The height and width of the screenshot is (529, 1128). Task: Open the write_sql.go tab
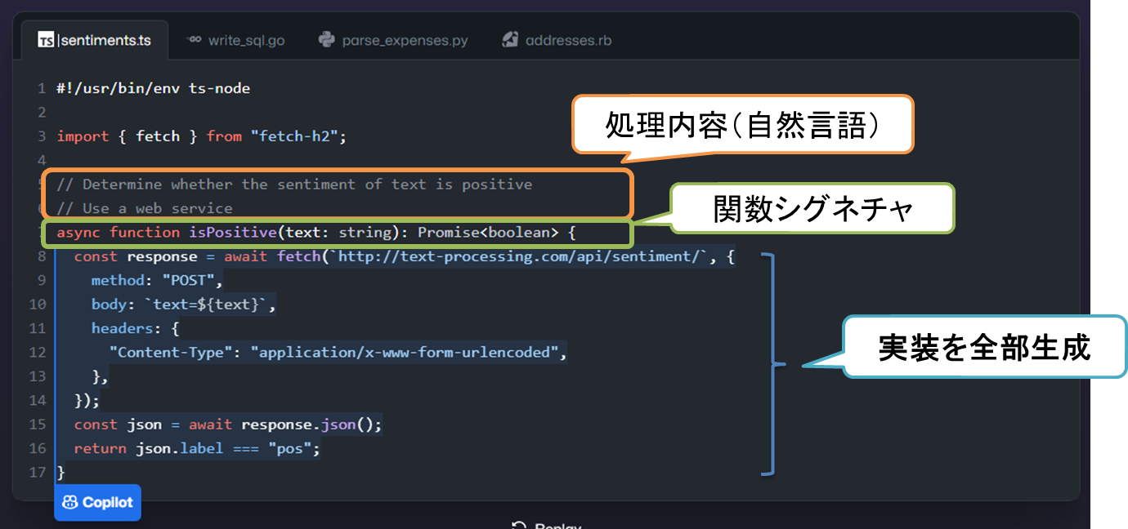tap(246, 40)
